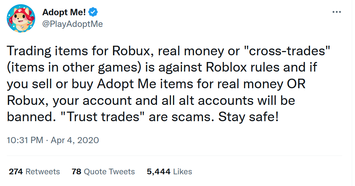This screenshot has height=186, width=355.
Task: Open the Apr 4, 2020 date link
Action: (x=75, y=140)
